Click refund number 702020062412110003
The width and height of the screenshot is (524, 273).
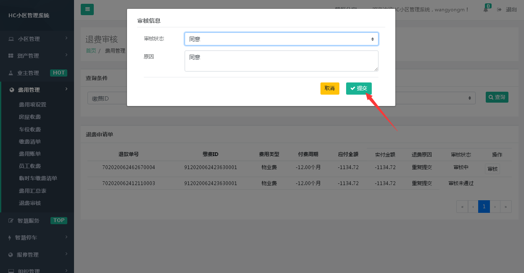[129, 183]
